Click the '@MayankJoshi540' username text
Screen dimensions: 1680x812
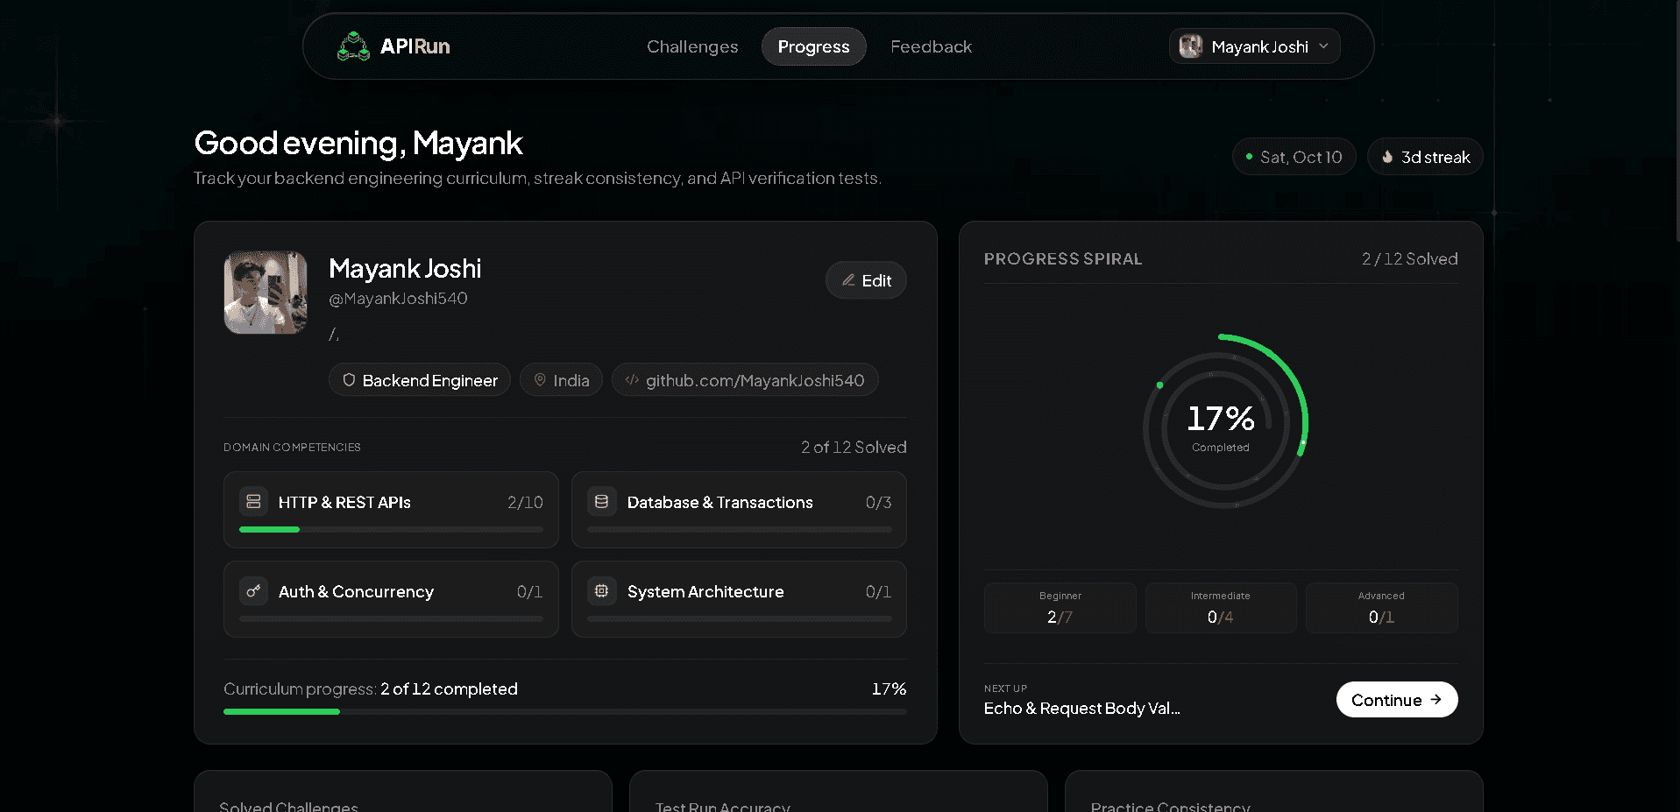coord(398,299)
